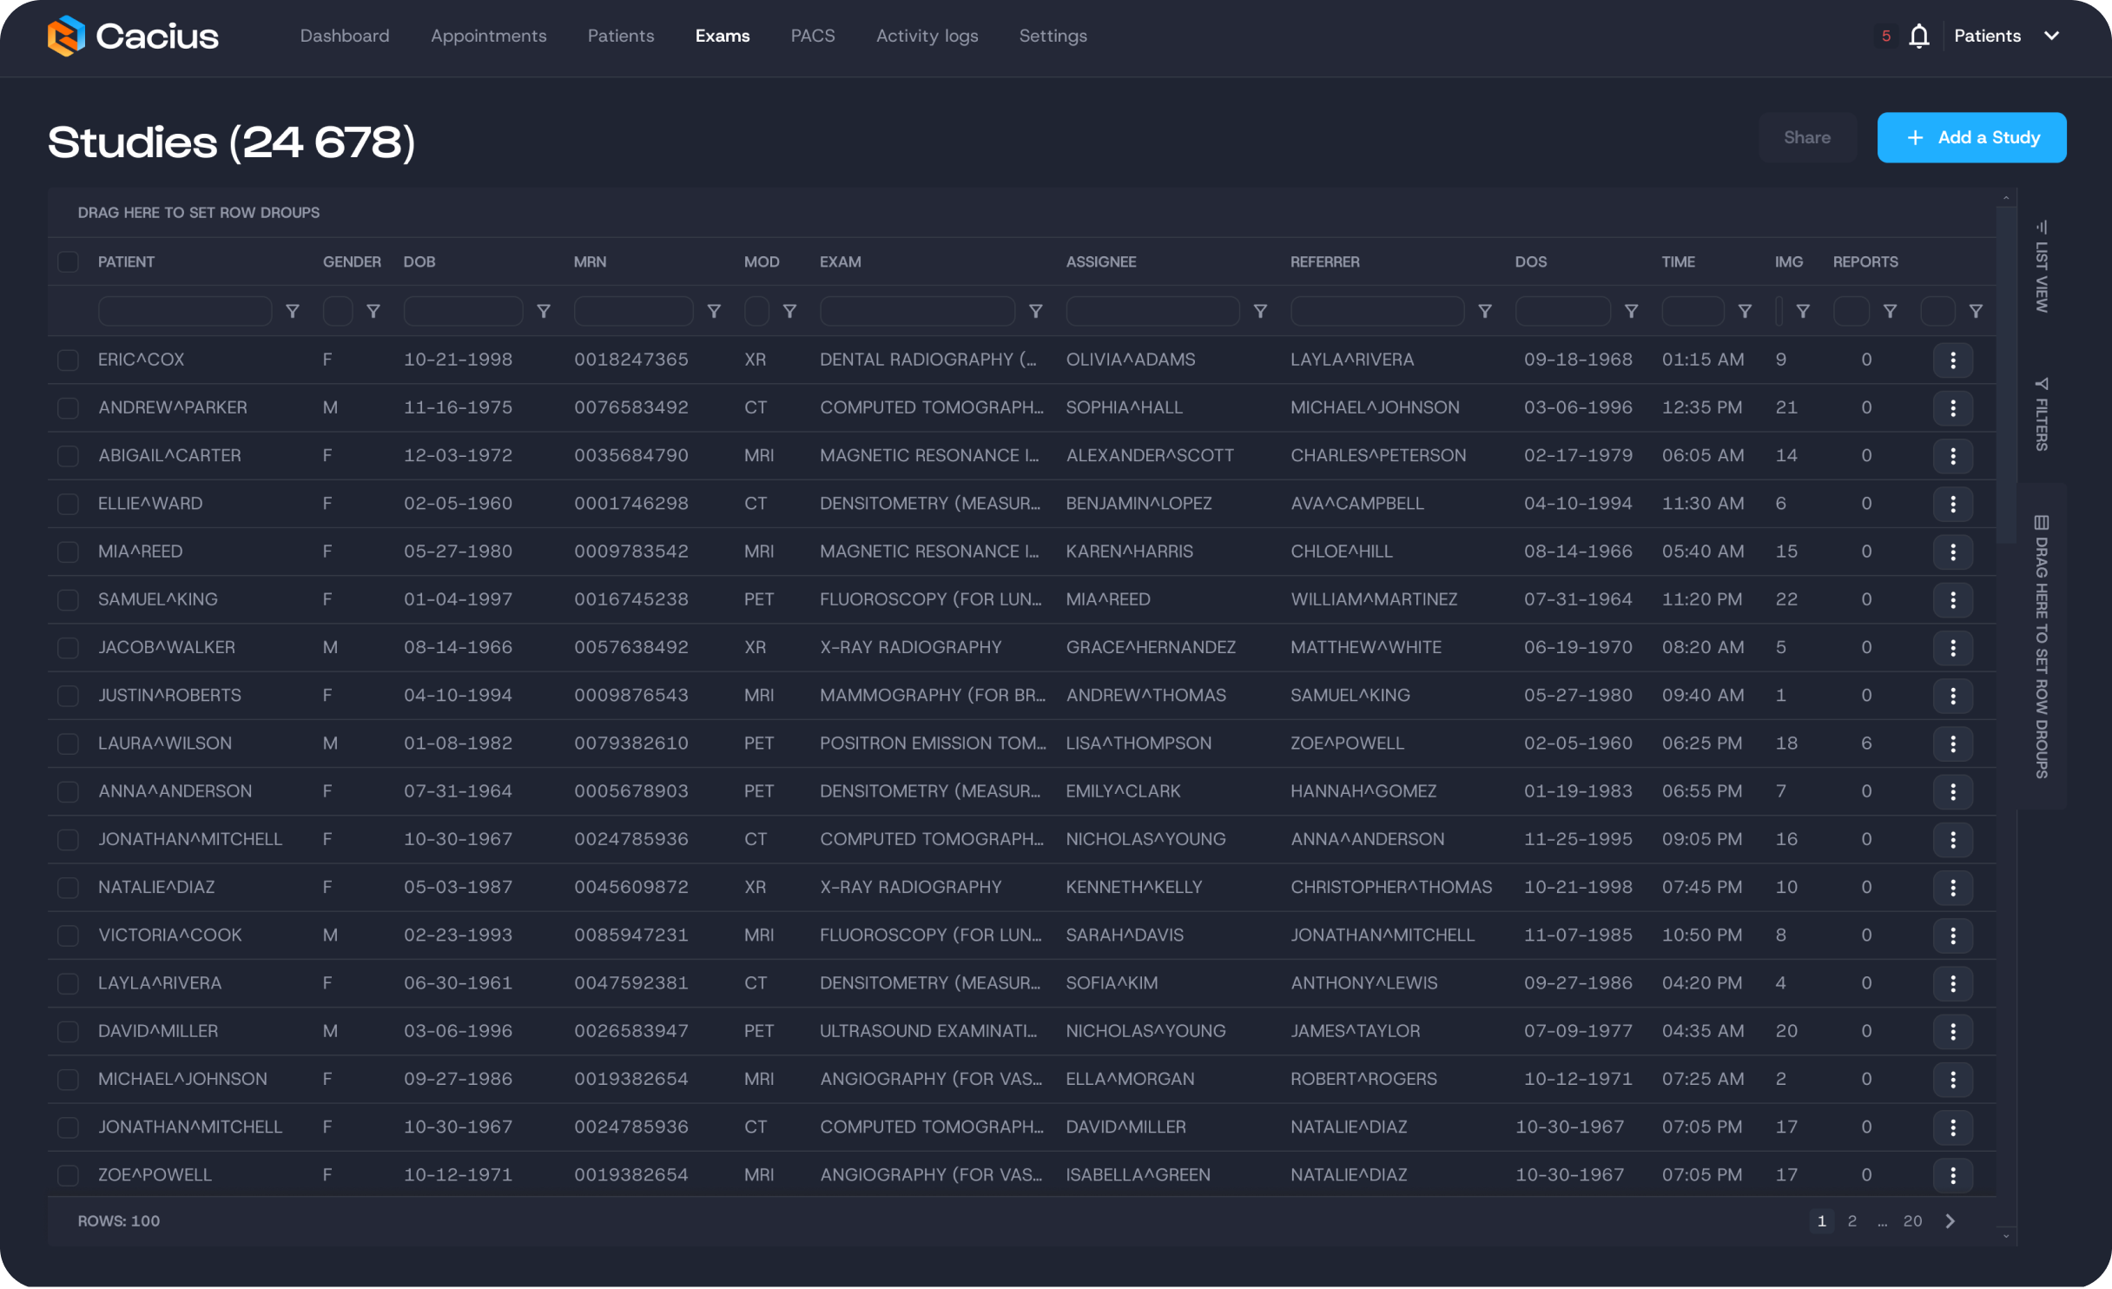2112x1289 pixels.
Task: Select current page 1 in pagination
Action: tap(1822, 1221)
